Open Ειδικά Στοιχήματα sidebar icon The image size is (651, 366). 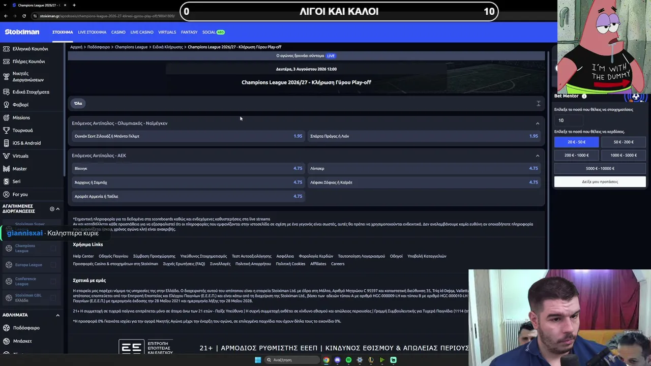[x=7, y=92]
